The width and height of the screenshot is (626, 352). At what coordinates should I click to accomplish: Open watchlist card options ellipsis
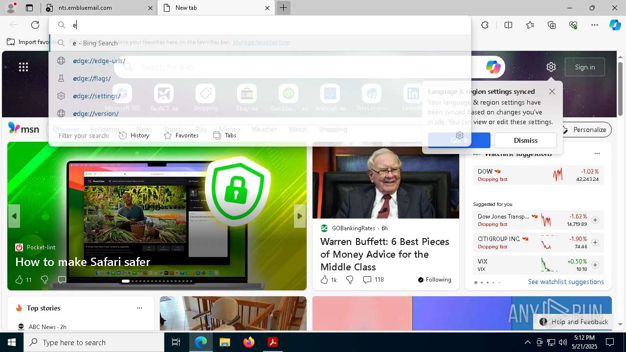pyautogui.click(x=597, y=154)
